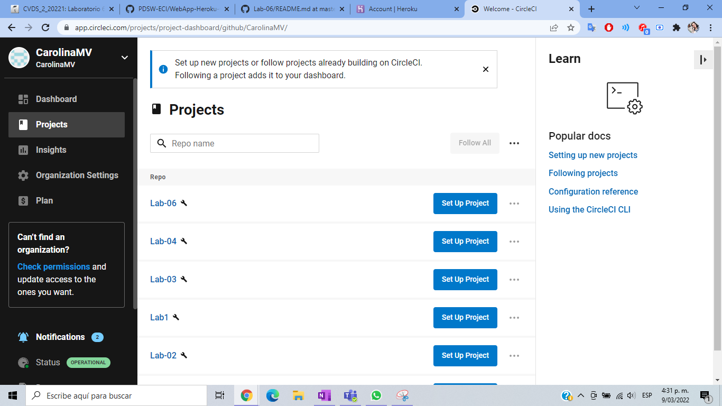
Task: Click the Check permissions link
Action: (53, 266)
